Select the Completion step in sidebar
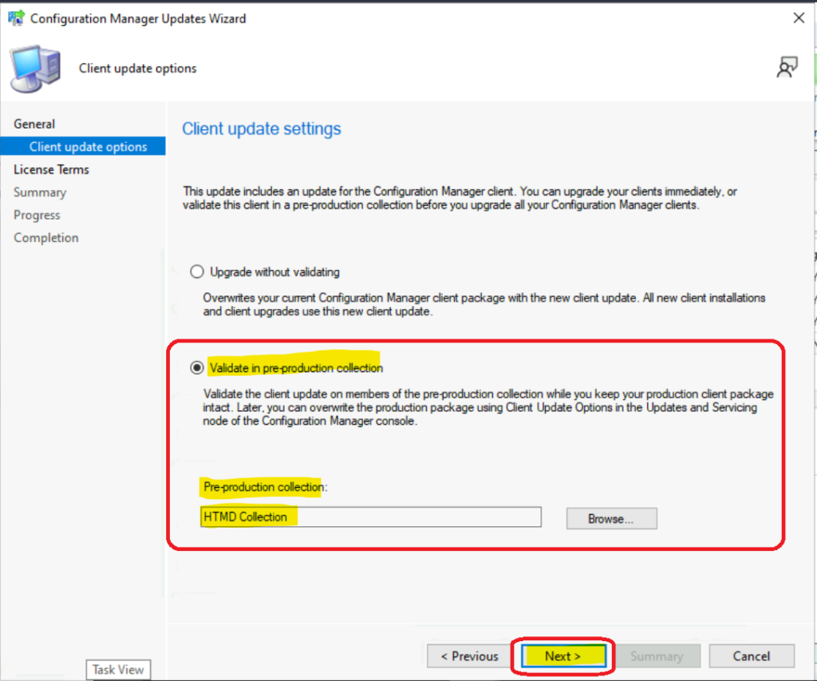 [x=46, y=238]
